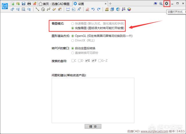The width and height of the screenshot is (186, 134).
Task: Click the 提交 submit button
Action: 93,126
